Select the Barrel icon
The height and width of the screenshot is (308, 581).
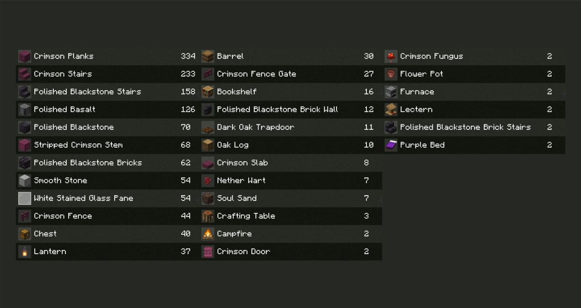(x=208, y=56)
